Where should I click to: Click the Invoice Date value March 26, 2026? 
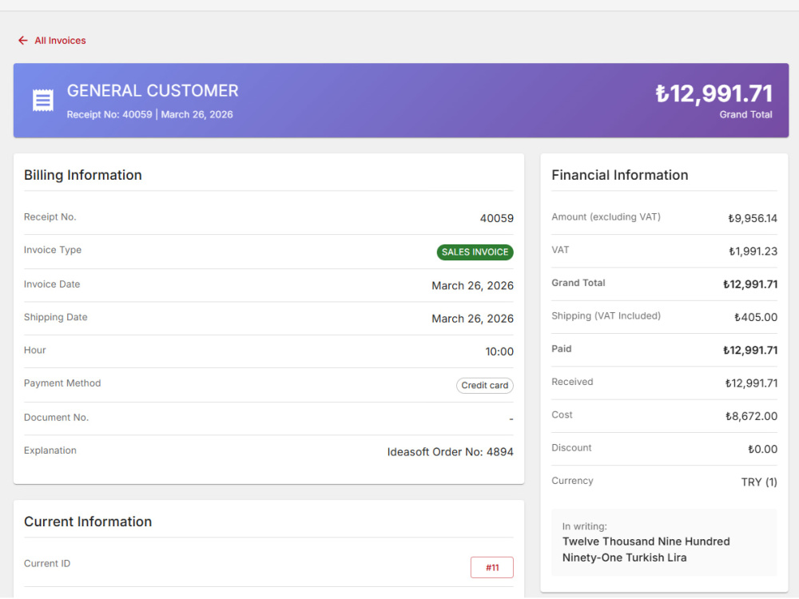[472, 286]
